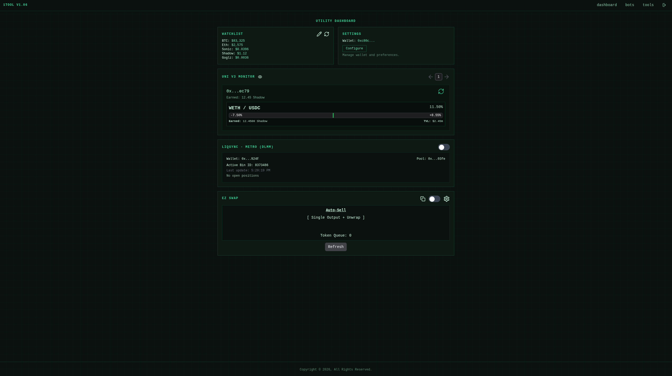Click the wallet address 0xc80c...
The image size is (672, 376).
(x=366, y=41)
